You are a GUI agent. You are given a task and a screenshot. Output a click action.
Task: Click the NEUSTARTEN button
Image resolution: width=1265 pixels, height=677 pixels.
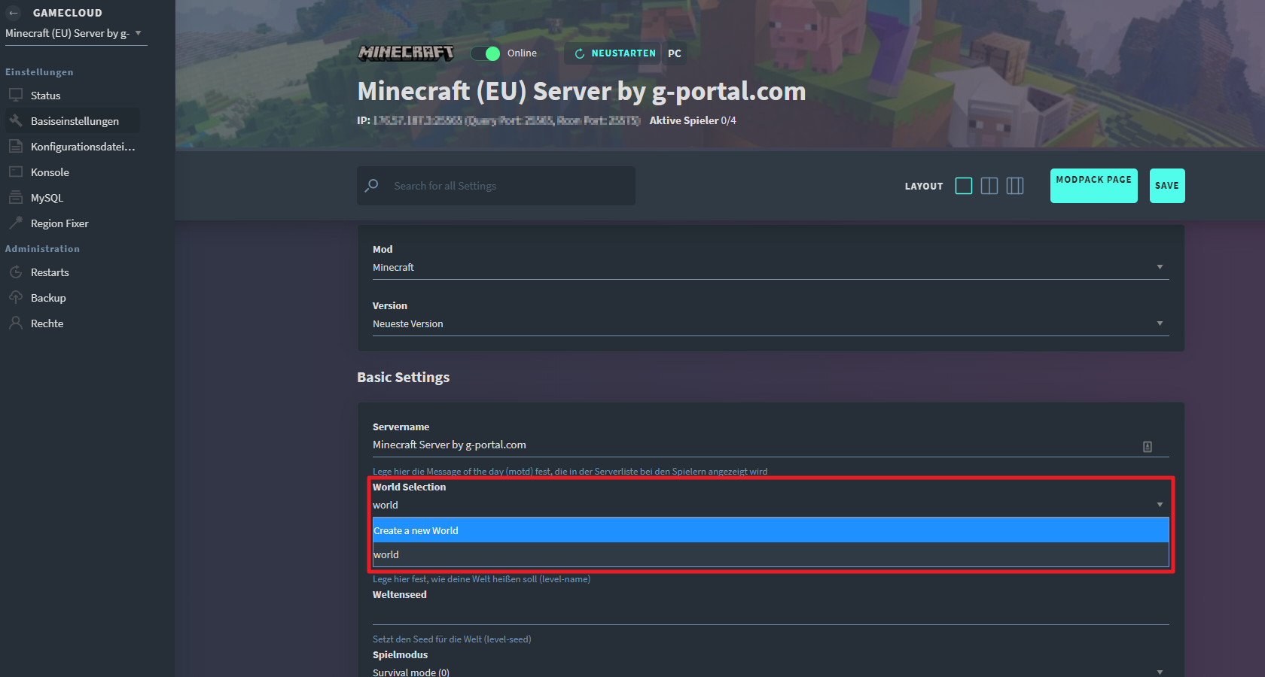(613, 53)
